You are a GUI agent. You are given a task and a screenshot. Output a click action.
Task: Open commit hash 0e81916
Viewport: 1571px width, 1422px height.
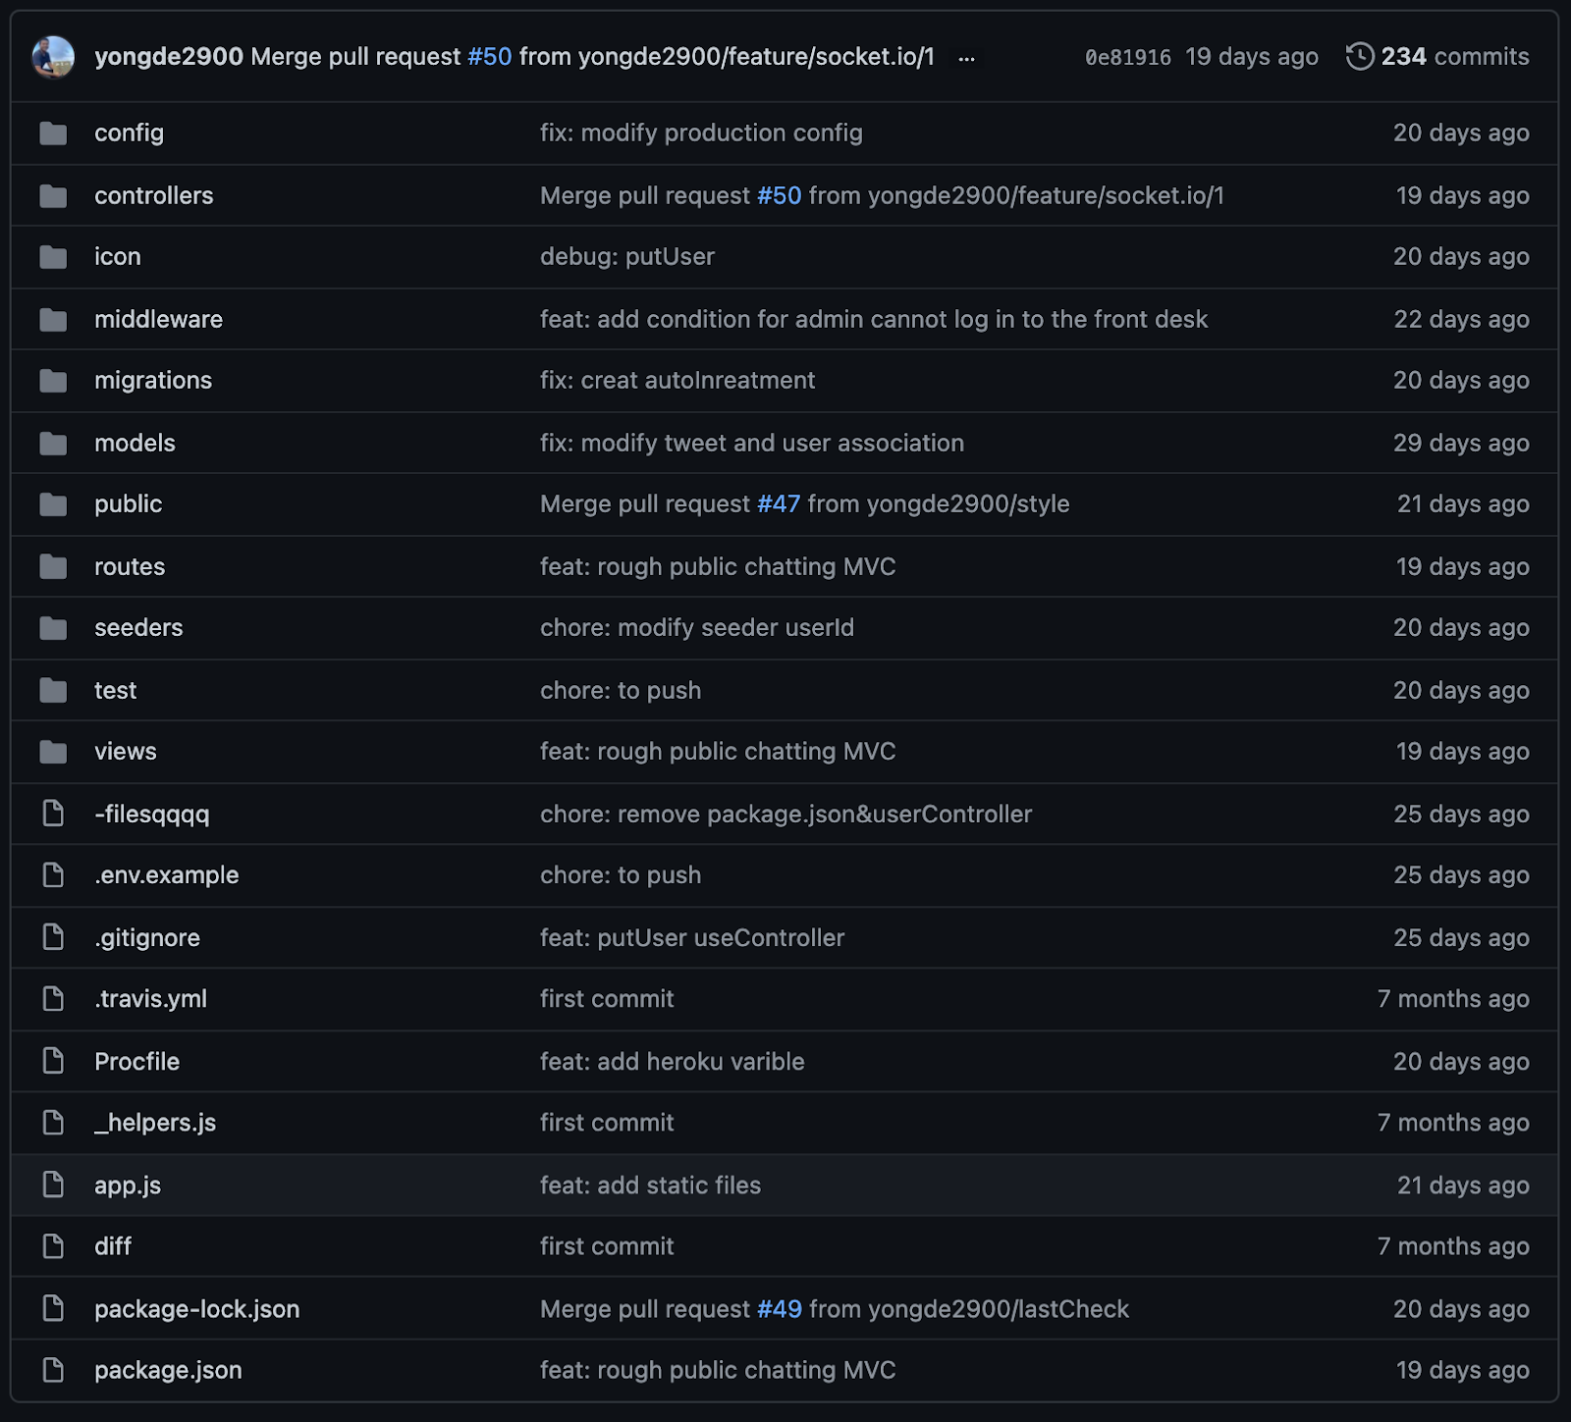pos(1128,58)
